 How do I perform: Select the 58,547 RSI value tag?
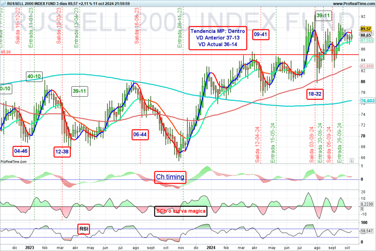[x=367, y=231]
